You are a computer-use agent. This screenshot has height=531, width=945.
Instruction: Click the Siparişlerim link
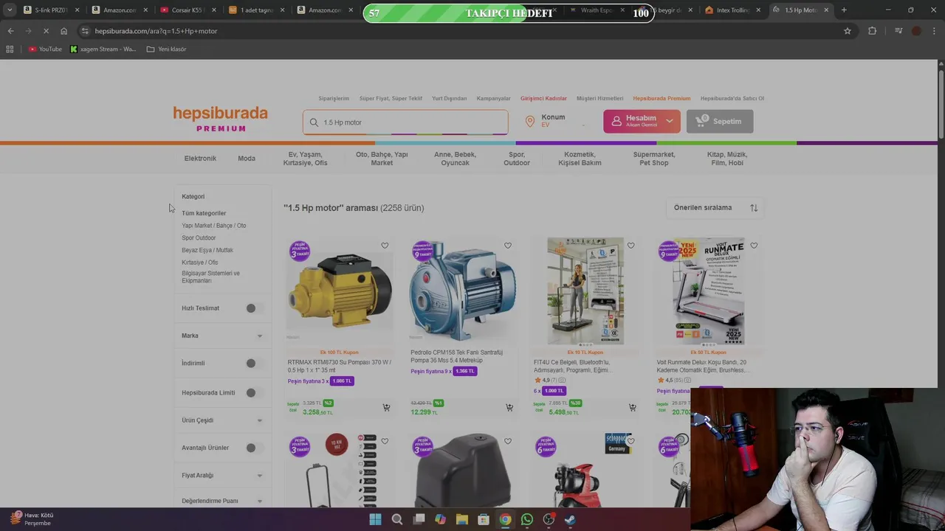(334, 98)
